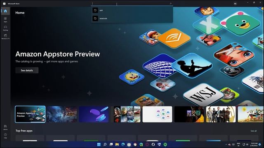Click the orange Audible icon in hero banner
Screen dimensions: 264x148
point(174,38)
